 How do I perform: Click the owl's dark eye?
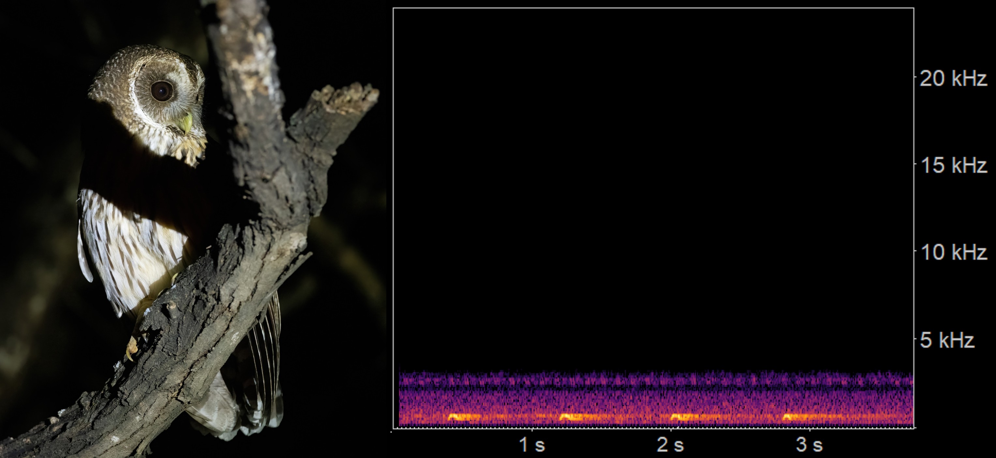(162, 91)
